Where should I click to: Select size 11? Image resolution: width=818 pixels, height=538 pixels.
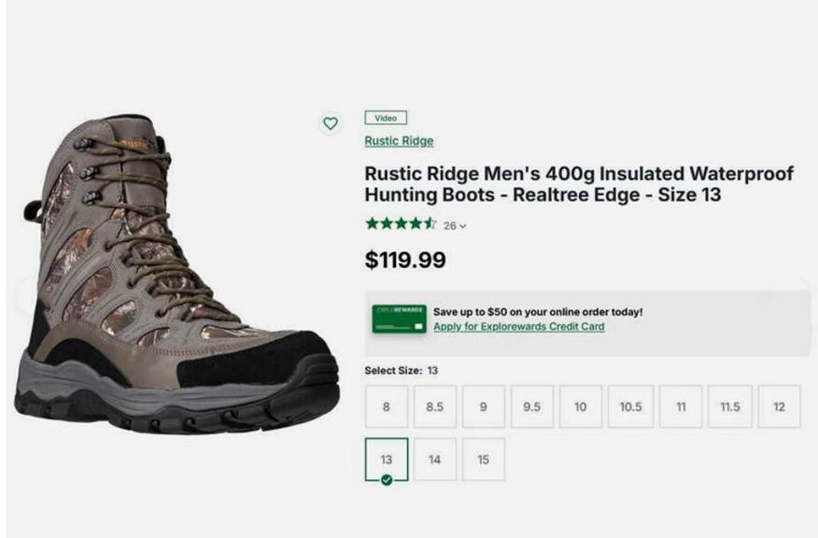[681, 407]
